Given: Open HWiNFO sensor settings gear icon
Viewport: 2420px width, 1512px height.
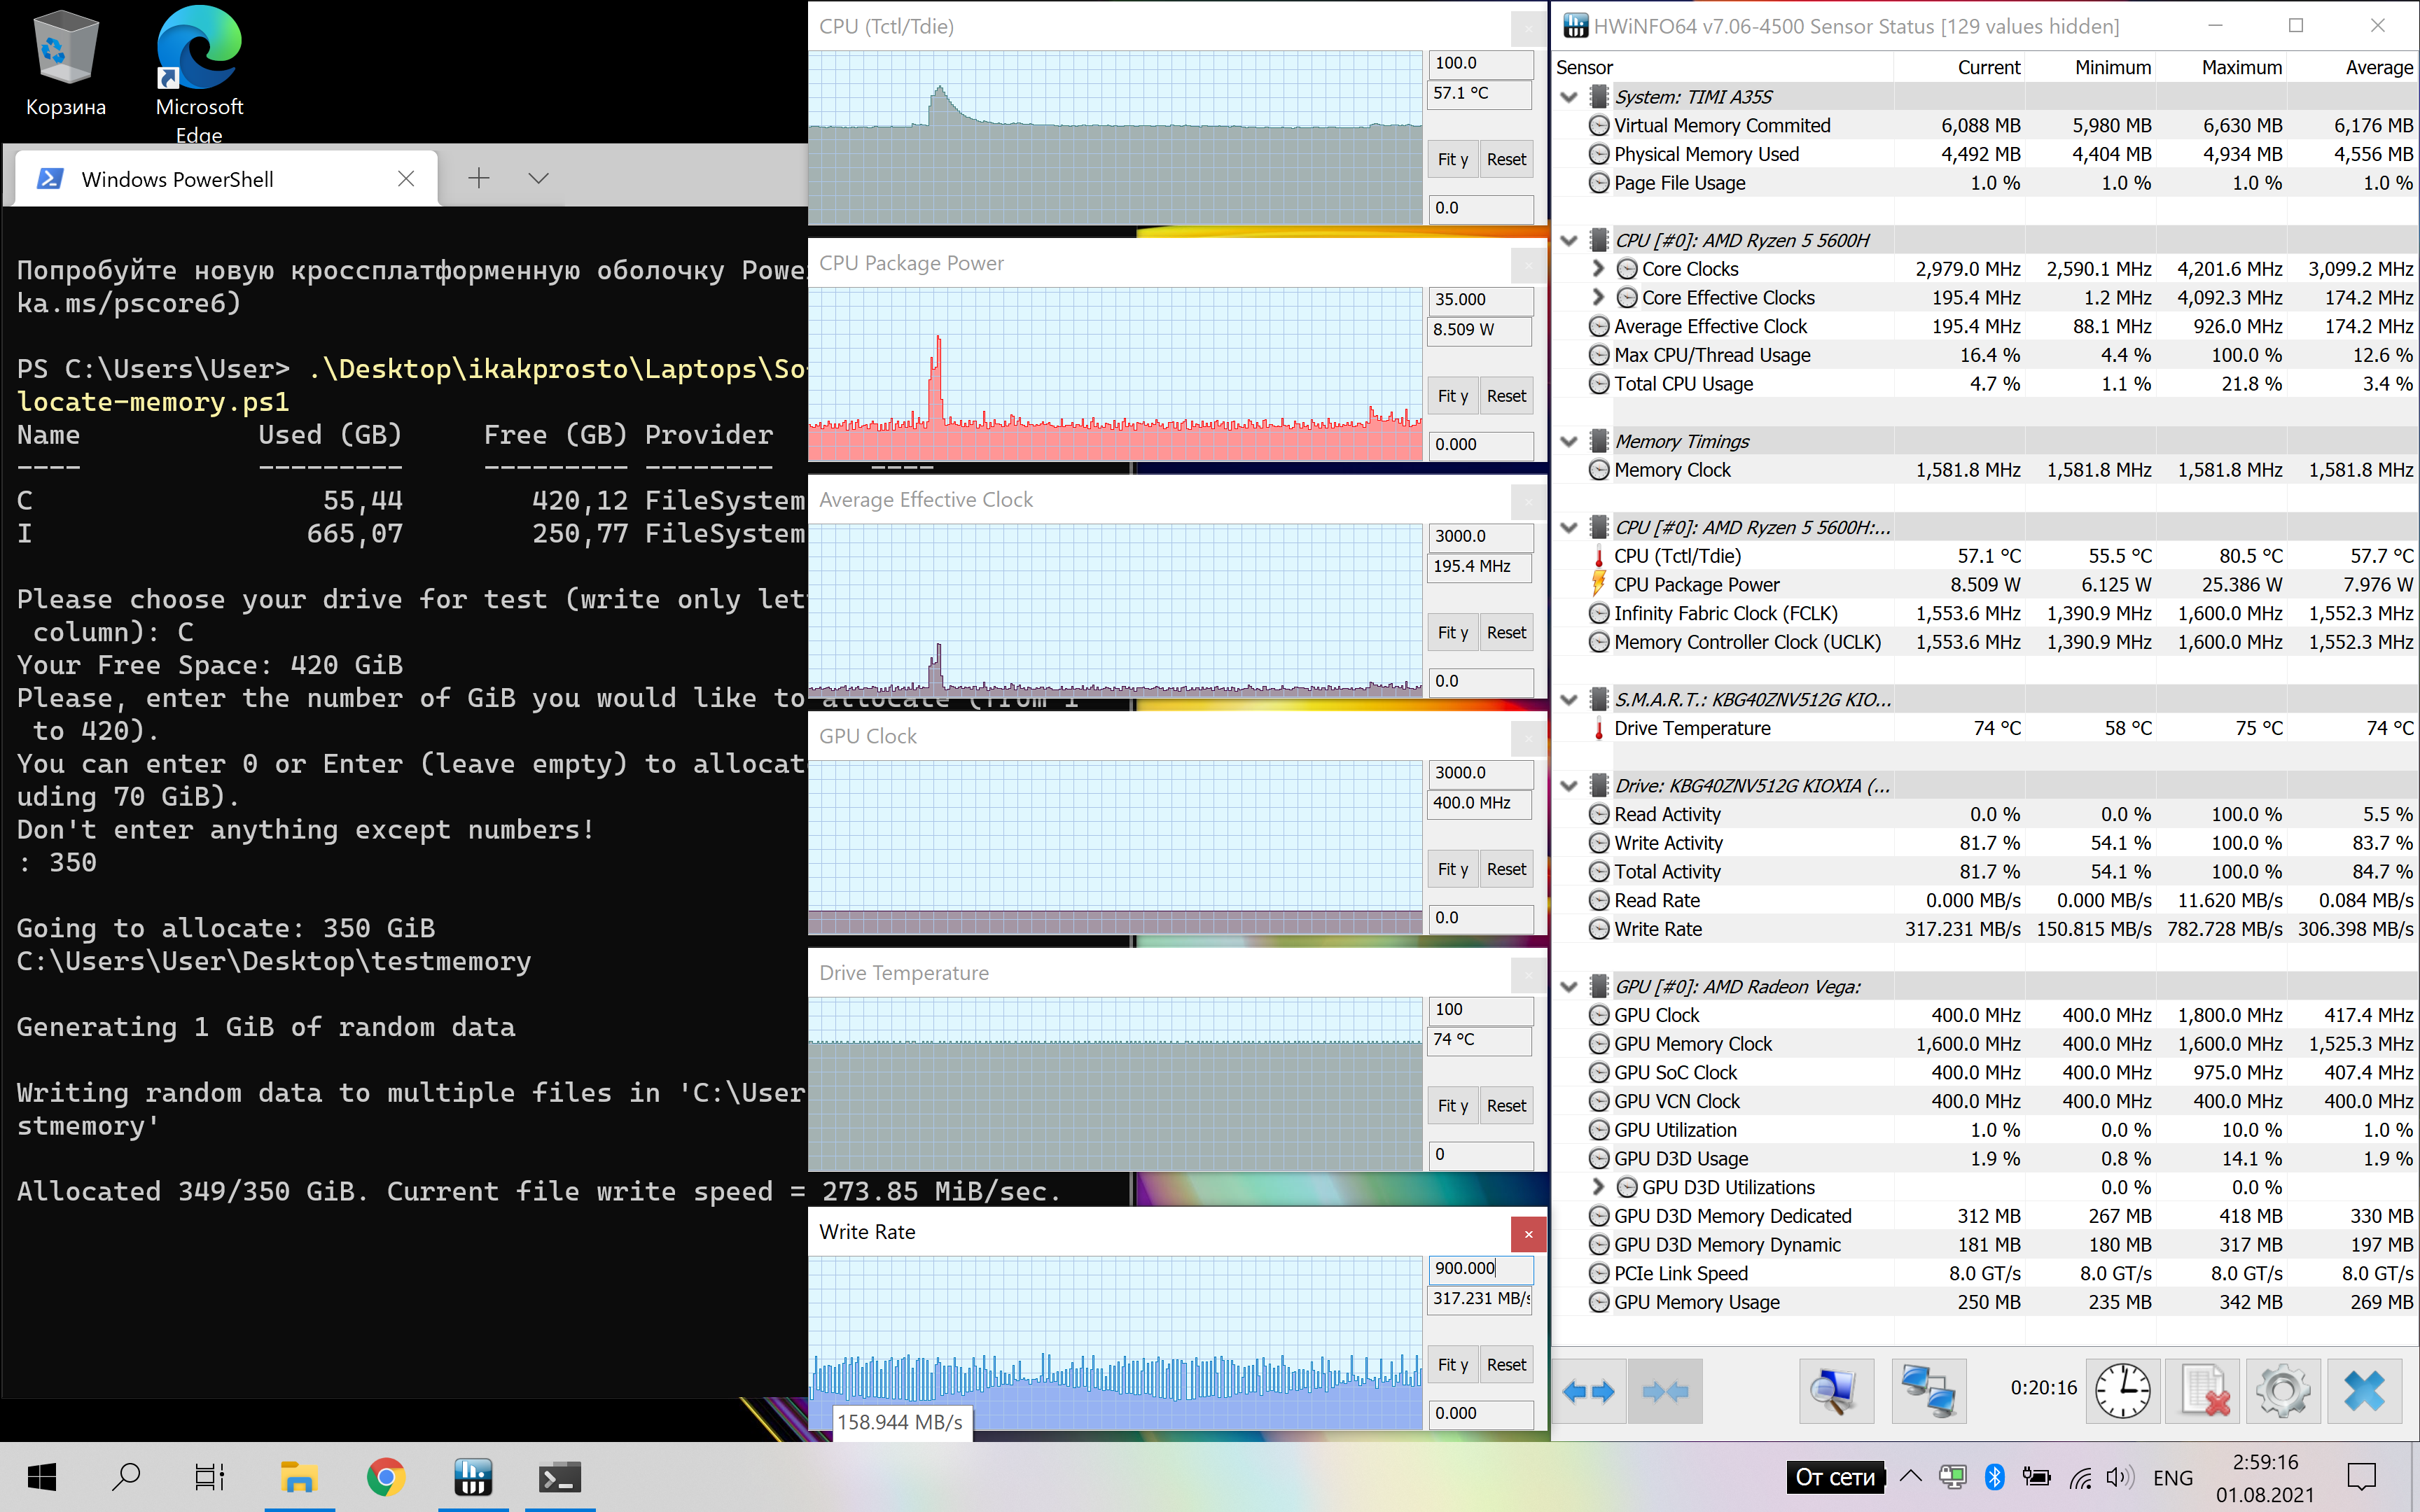Looking at the screenshot, I should pyautogui.click(x=2283, y=1391).
